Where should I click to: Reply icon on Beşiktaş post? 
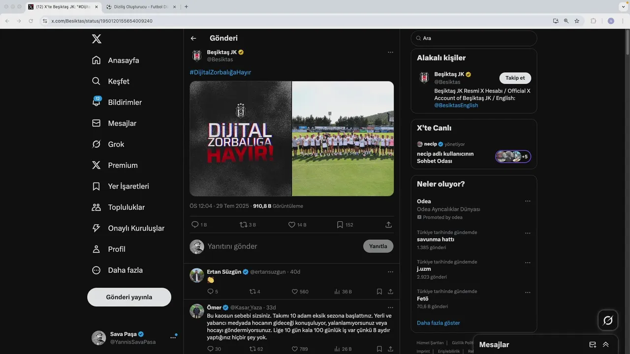(x=195, y=225)
